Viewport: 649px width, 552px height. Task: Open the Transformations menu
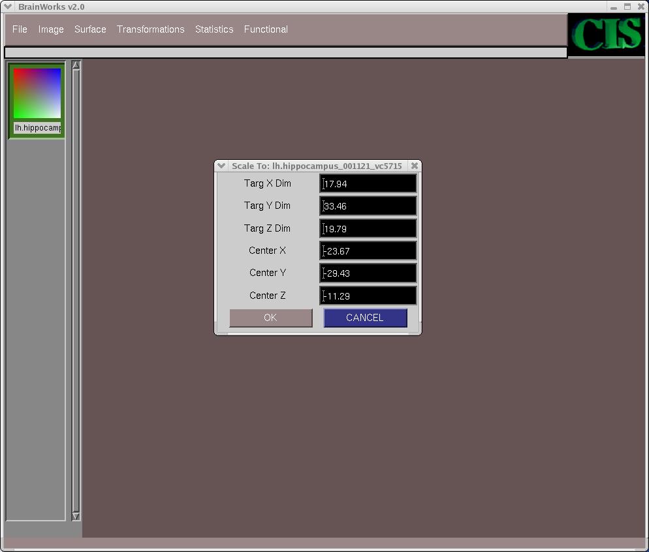150,29
